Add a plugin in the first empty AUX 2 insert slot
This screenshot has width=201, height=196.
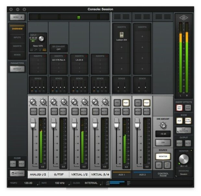click(x=142, y=36)
